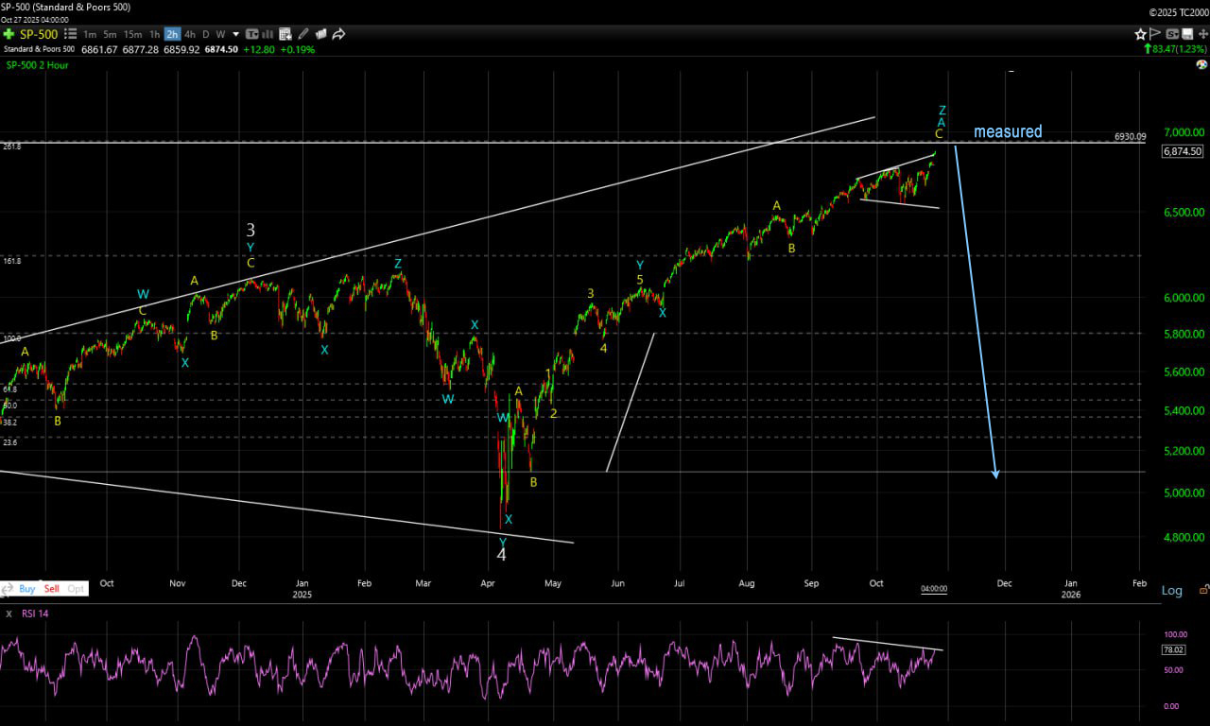Flag the SP-500 symbol
Image resolution: width=1210 pixels, height=726 pixels.
tap(1157, 34)
